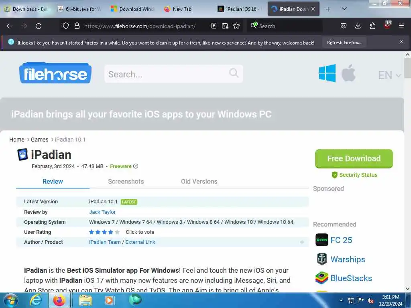Open the Old Versions tab
Image resolution: width=411 pixels, height=308 pixels.
tap(199, 181)
